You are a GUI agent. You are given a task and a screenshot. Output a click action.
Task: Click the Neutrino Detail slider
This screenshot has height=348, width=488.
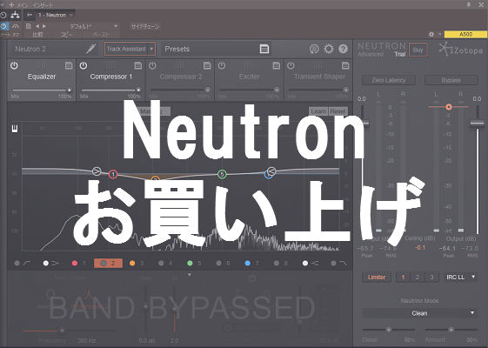coord(389,330)
